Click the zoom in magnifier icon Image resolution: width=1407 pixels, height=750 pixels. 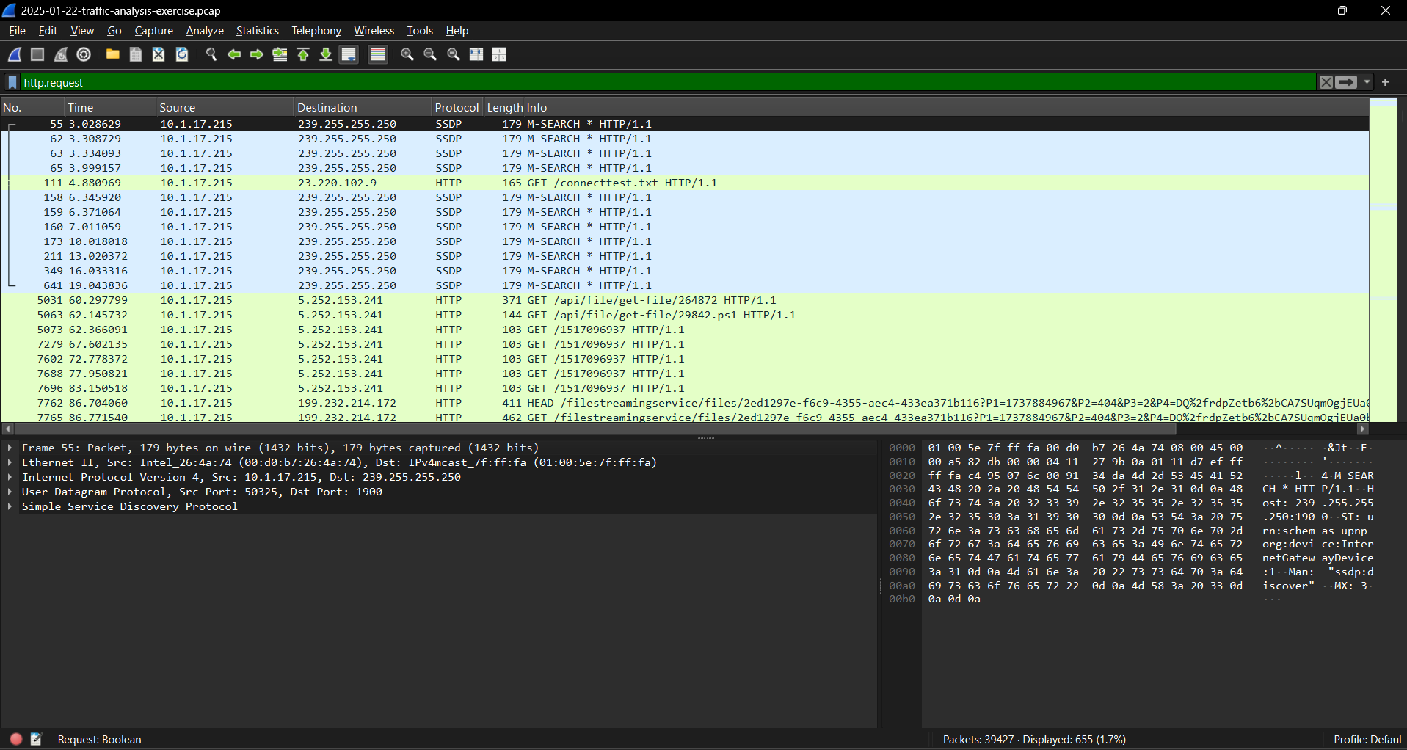pyautogui.click(x=407, y=54)
